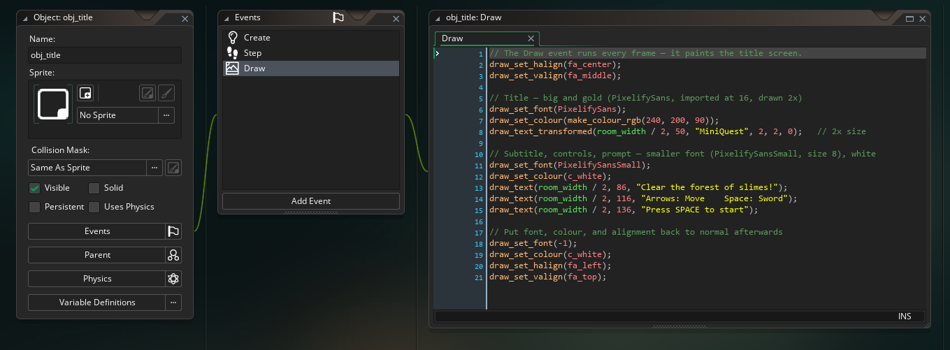Open collision mask ellipsis next to Same As Sprite
The width and height of the screenshot is (950, 350).
pos(154,168)
